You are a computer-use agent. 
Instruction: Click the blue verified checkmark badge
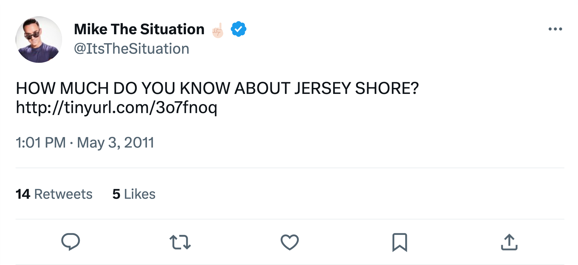(x=239, y=29)
